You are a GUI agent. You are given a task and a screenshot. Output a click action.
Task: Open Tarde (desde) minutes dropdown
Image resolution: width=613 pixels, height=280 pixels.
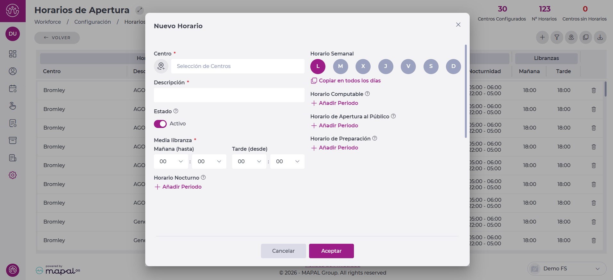click(287, 161)
